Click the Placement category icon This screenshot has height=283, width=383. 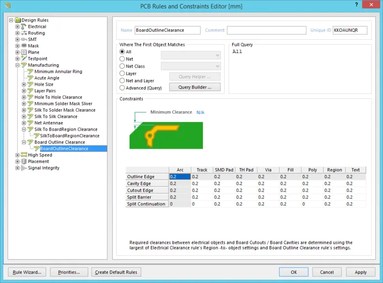point(23,161)
